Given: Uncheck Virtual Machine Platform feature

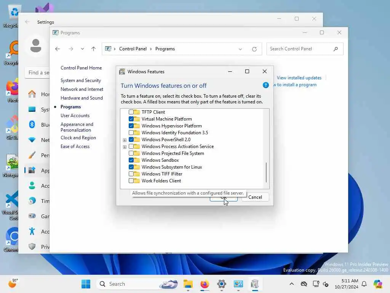Looking at the screenshot, I should click(131, 119).
